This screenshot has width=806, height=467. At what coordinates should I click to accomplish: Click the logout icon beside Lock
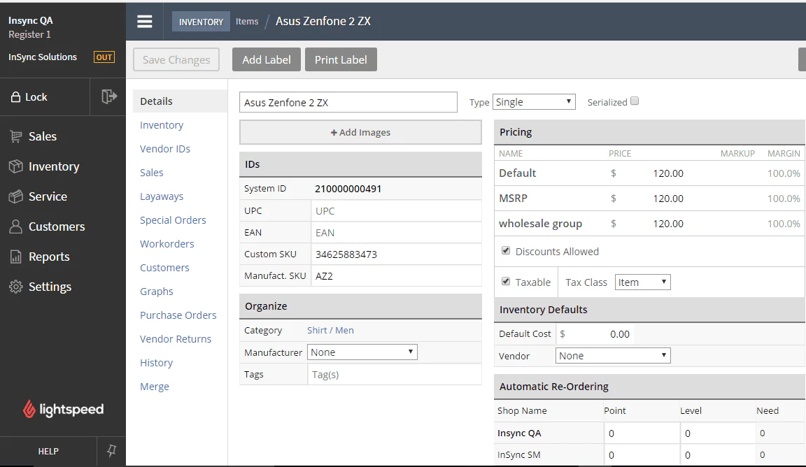click(108, 96)
